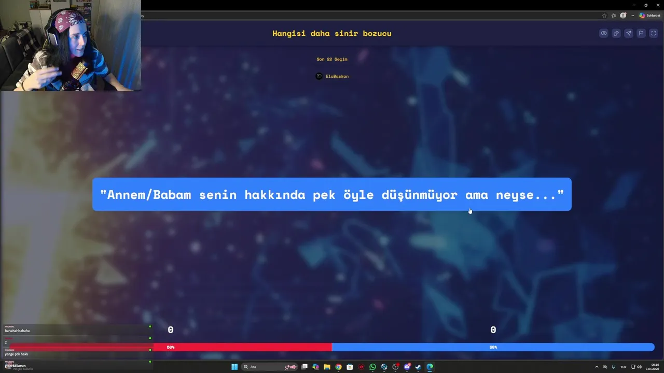
Task: Choose the quote "Annem/Babam senin hakkında..." card
Action: click(332, 194)
